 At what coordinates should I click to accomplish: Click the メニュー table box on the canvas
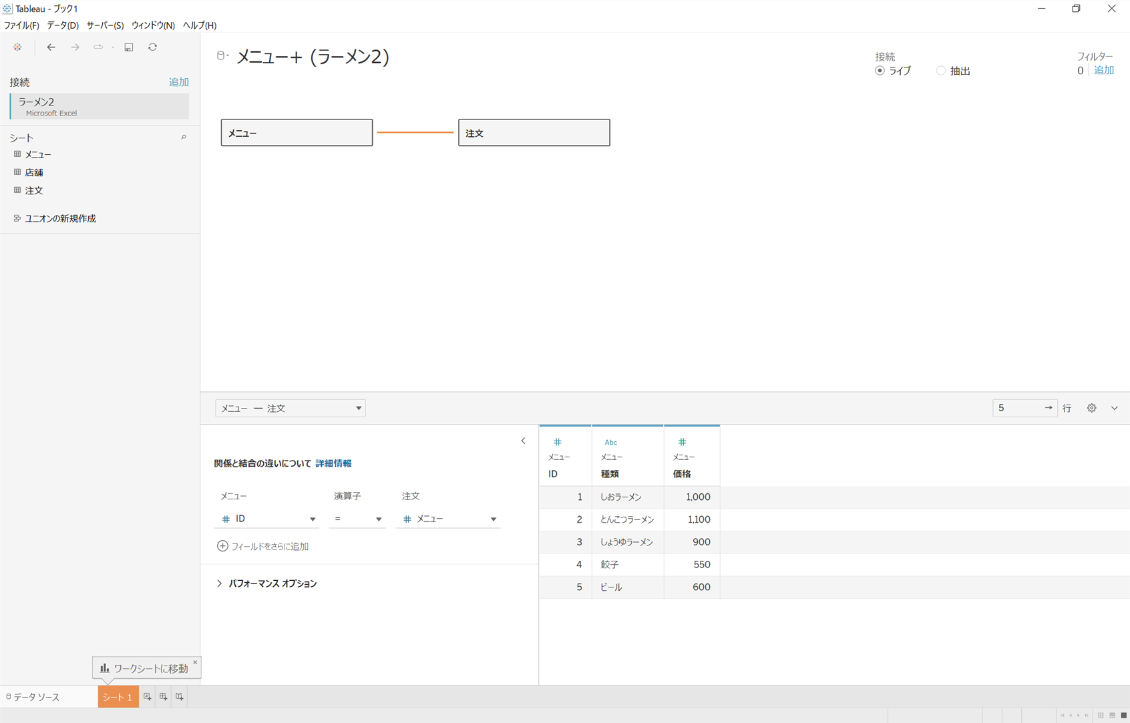[296, 132]
